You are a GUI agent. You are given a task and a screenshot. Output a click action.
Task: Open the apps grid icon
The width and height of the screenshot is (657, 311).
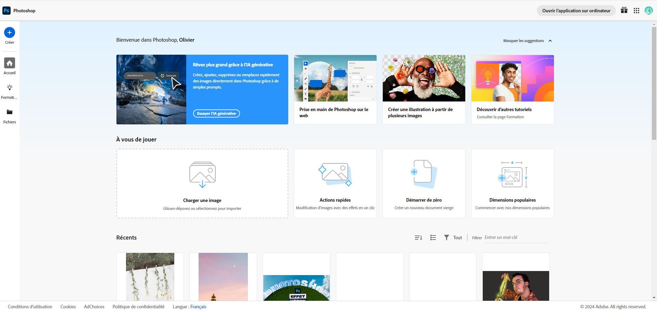tap(636, 11)
